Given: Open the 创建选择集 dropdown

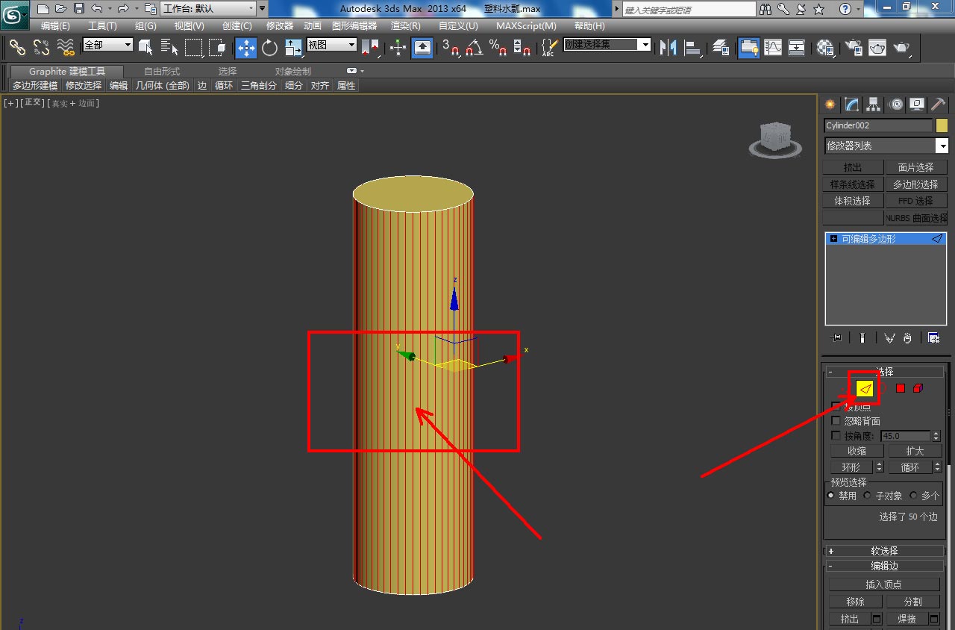Looking at the screenshot, I should click(645, 45).
